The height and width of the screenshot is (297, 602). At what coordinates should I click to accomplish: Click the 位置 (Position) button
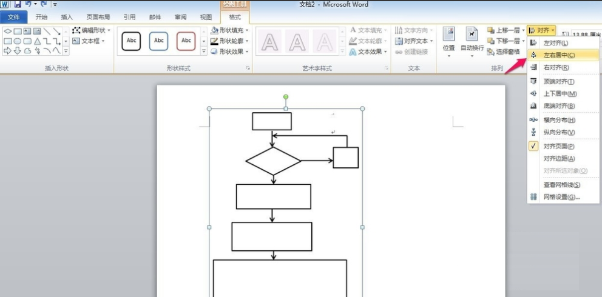(x=449, y=42)
